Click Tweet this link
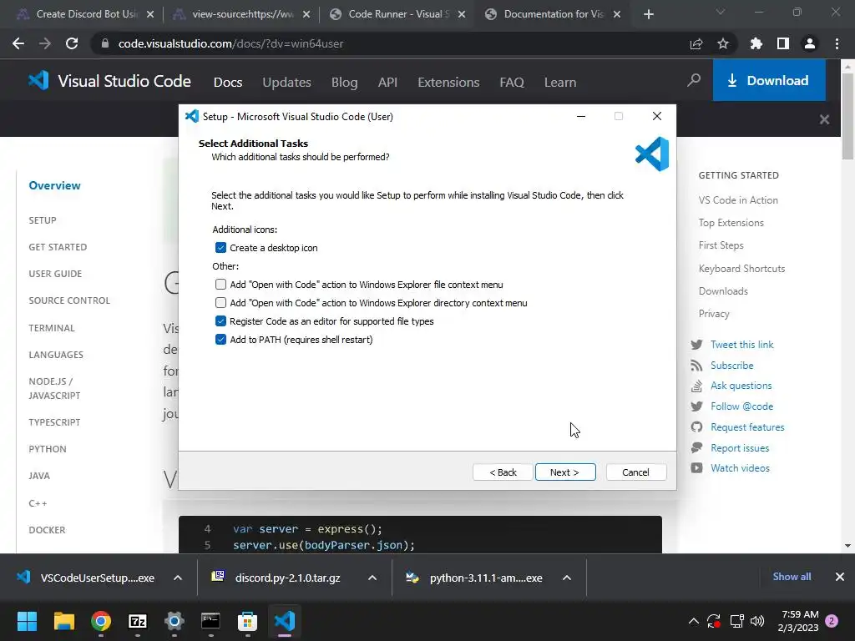The width and height of the screenshot is (855, 641). (741, 345)
